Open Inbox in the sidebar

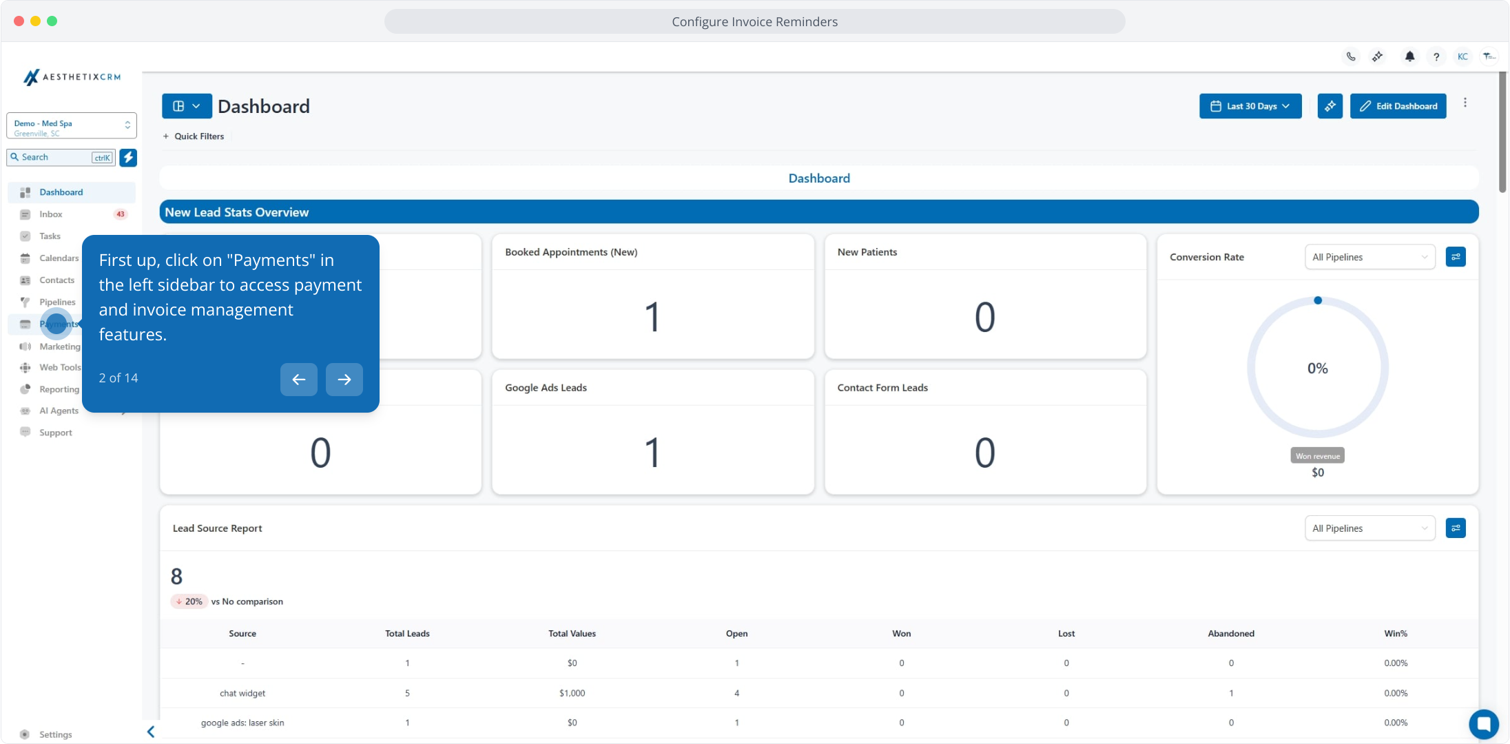coord(51,214)
